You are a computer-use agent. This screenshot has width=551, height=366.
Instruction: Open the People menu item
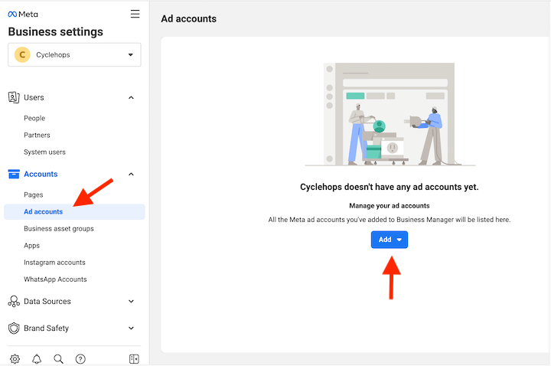pos(34,118)
